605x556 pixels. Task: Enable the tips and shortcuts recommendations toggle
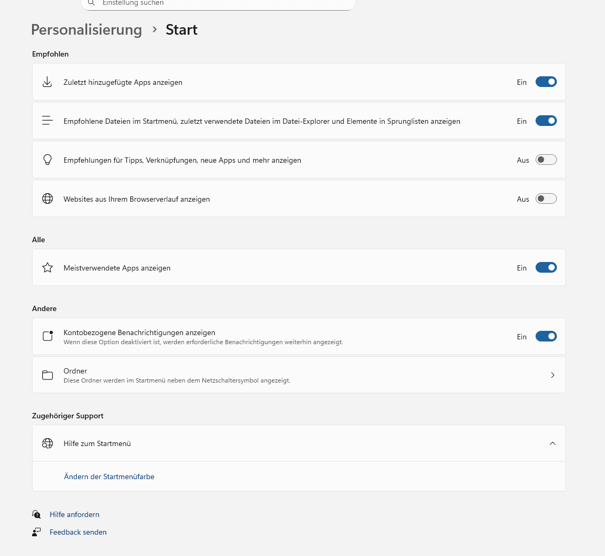[546, 160]
